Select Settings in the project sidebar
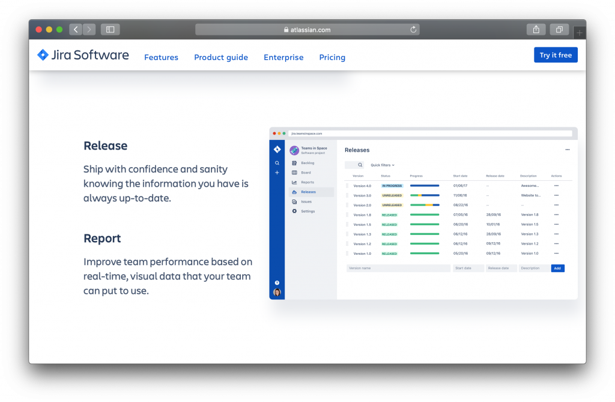Image resolution: width=615 pixels, height=402 pixels. 308,211
